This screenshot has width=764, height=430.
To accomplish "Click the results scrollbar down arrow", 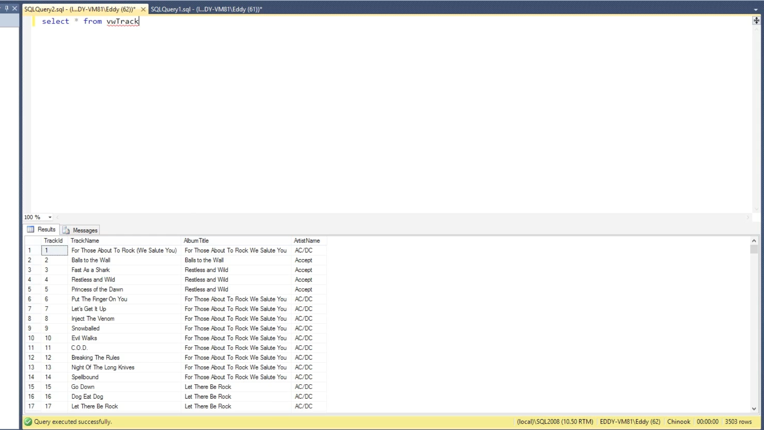I will (x=754, y=409).
